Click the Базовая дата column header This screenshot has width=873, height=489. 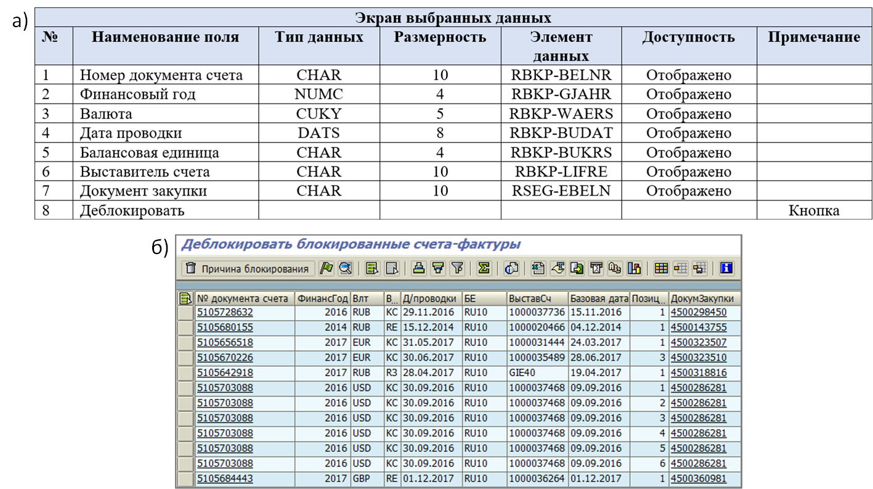(599, 298)
